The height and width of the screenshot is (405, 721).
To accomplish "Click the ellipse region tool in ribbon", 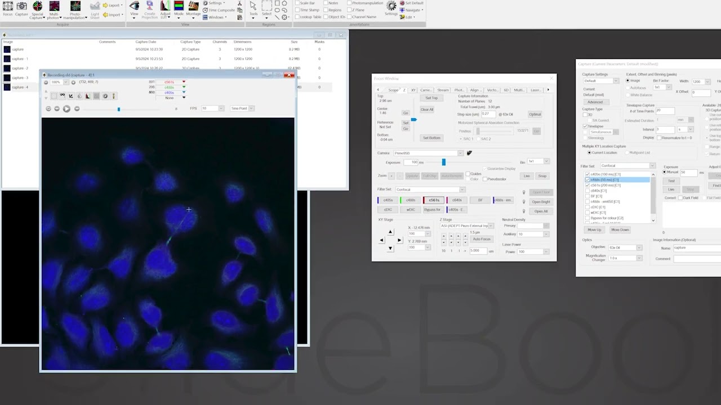I will coord(277,10).
